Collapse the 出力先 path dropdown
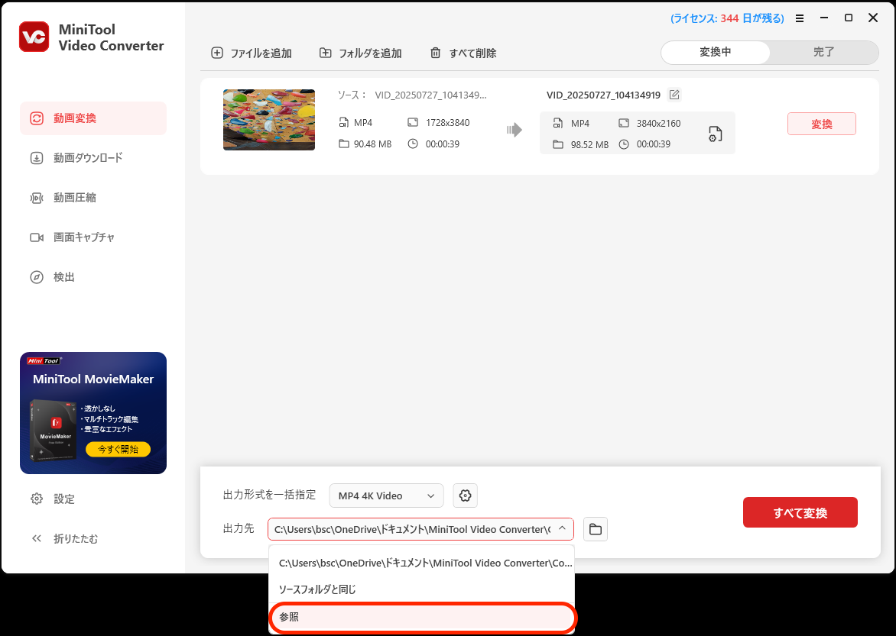The width and height of the screenshot is (896, 636). coord(562,528)
